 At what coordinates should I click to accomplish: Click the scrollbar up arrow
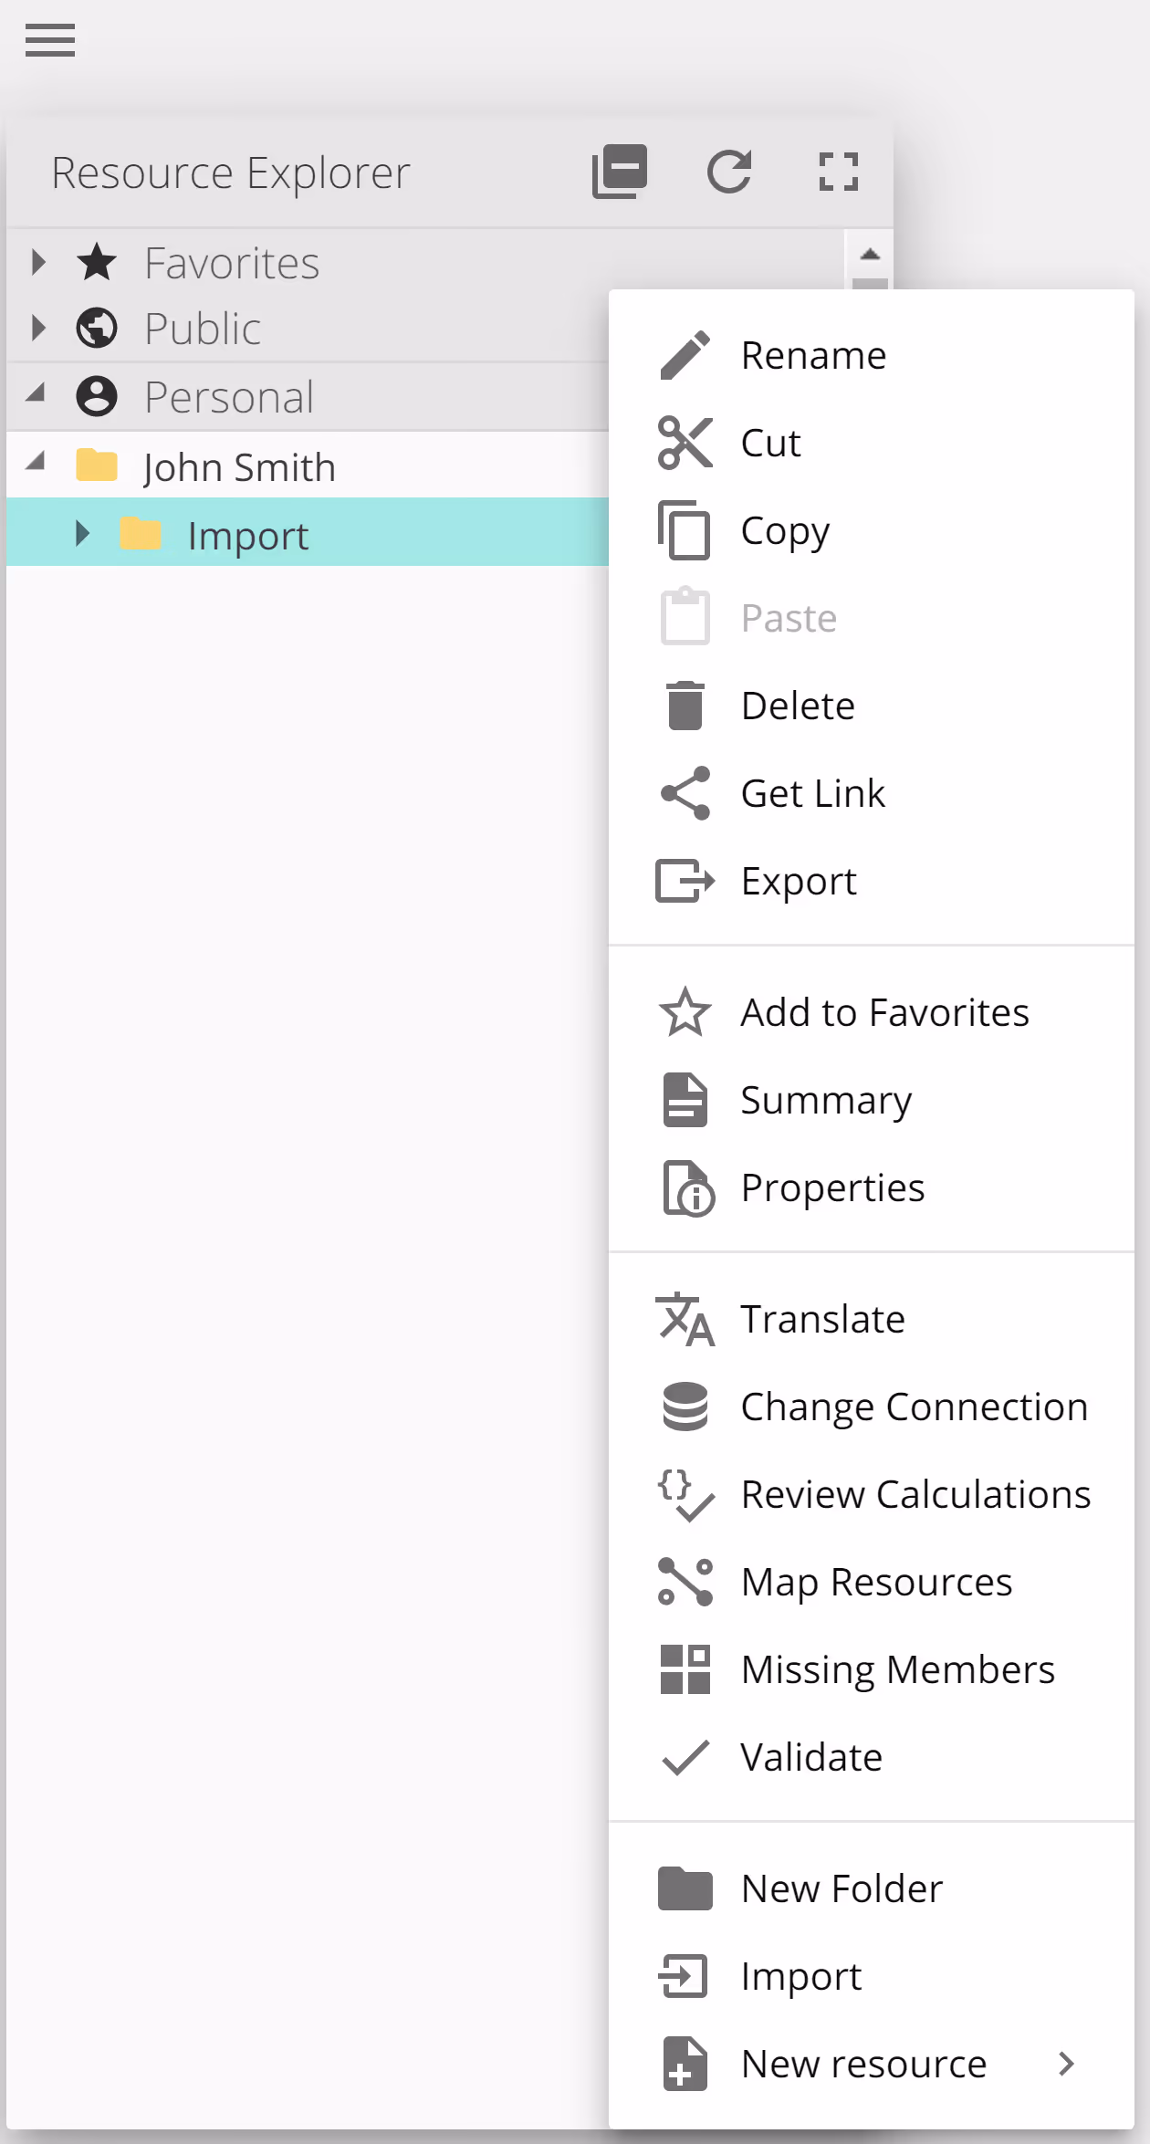click(870, 255)
